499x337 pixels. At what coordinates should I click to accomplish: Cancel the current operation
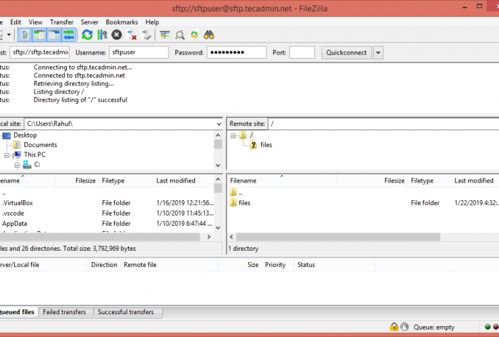point(117,34)
